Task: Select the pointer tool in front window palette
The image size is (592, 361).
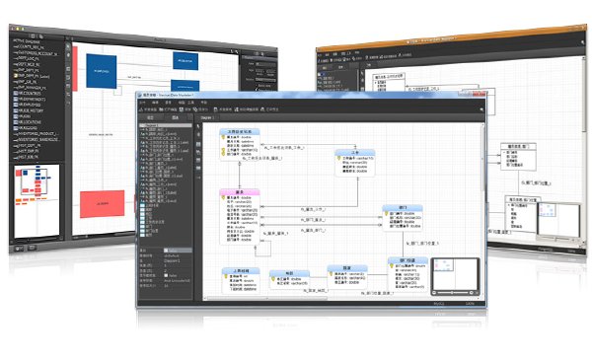Action: coord(198,126)
